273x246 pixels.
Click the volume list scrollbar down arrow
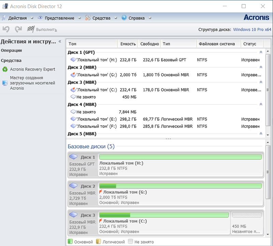[x=268, y=135]
